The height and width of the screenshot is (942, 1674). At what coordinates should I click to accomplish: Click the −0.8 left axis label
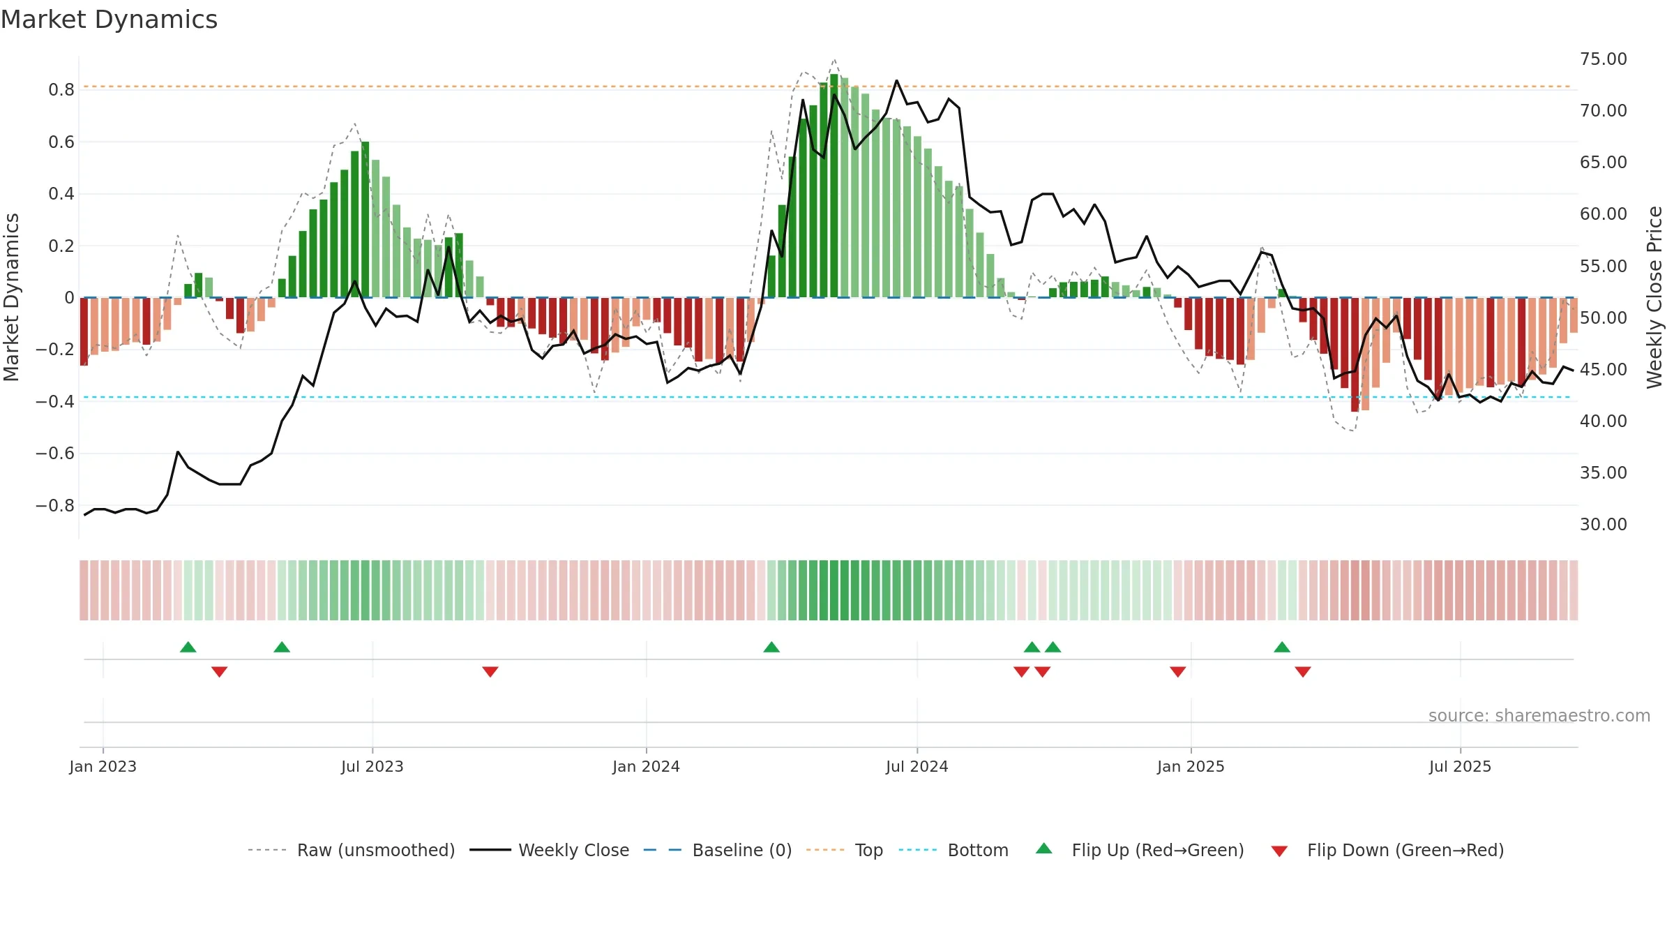coord(55,505)
